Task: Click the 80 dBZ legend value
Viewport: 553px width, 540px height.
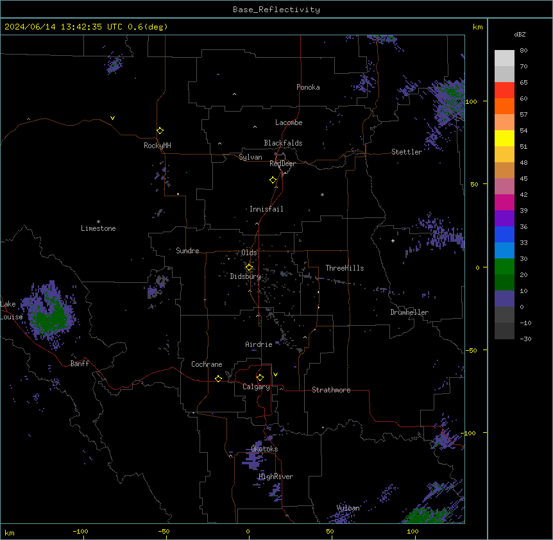Action: tap(523, 51)
